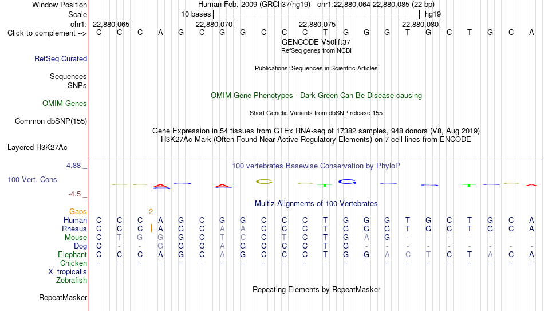Viewport: 544px width, 311px height.
Task: Click the 22,880,080 ruler coordinate
Action: (420, 24)
